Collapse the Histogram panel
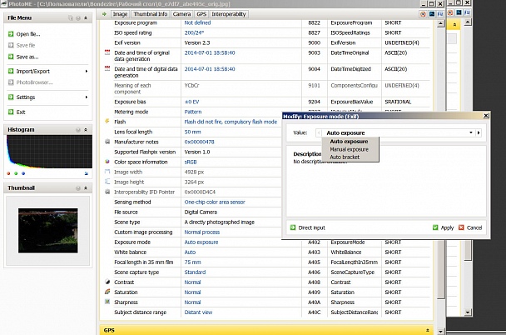 pyautogui.click(x=86, y=130)
